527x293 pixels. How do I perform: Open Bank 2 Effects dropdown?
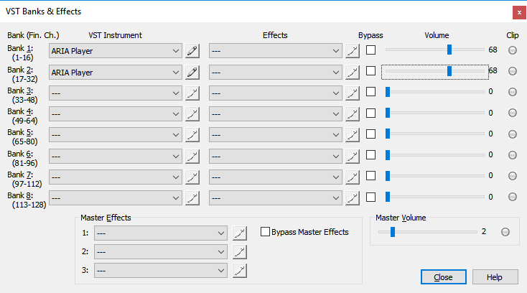click(275, 71)
